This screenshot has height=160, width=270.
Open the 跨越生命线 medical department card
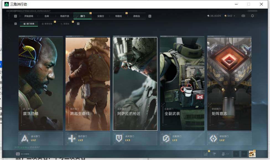(88, 84)
